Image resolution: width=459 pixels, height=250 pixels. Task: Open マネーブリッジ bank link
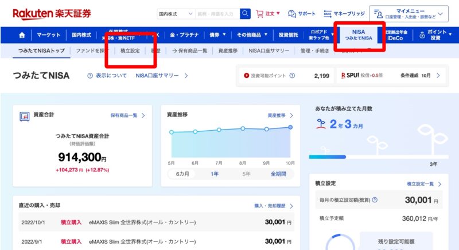point(344,14)
